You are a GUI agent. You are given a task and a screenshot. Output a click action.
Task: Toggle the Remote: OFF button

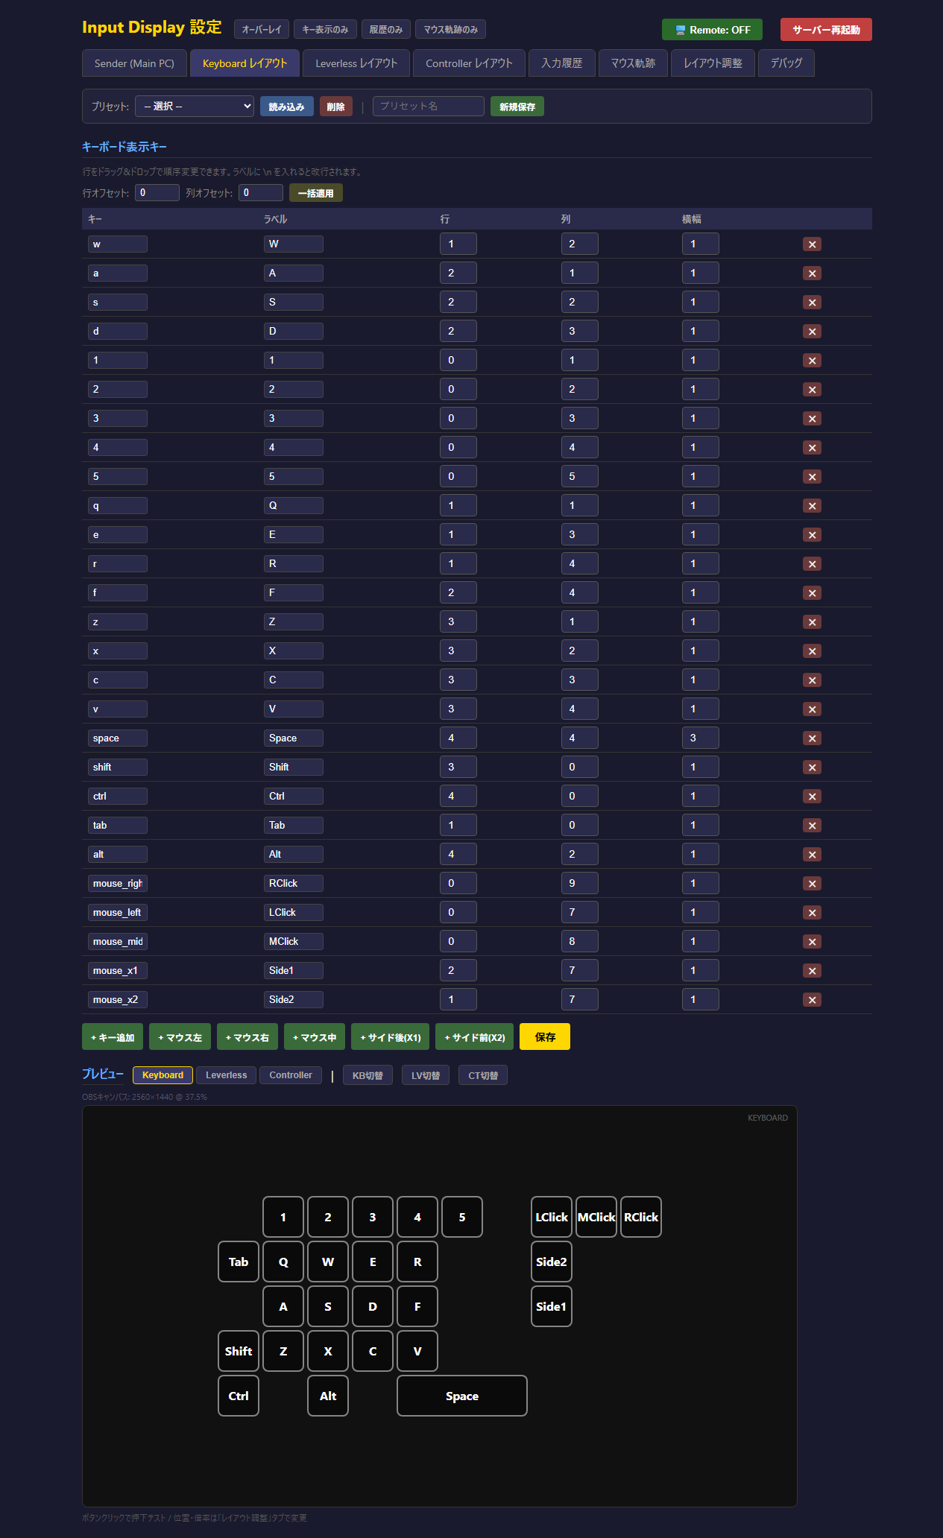pyautogui.click(x=712, y=30)
